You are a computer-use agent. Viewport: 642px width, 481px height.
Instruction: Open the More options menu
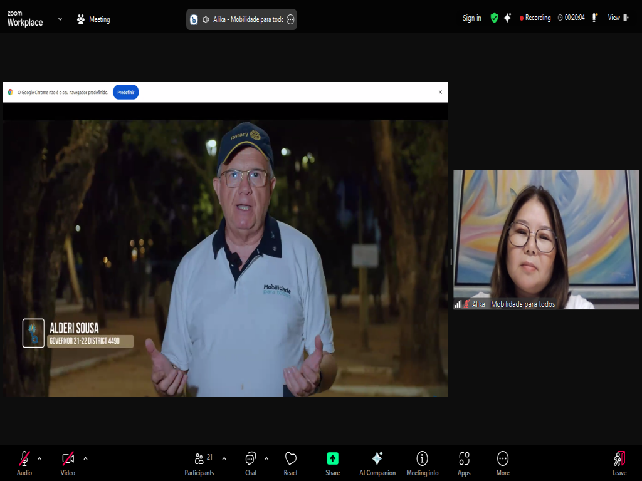(x=502, y=463)
